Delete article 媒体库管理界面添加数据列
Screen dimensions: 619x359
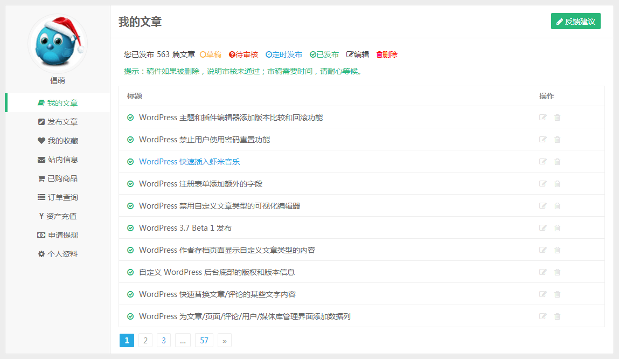coord(557,316)
